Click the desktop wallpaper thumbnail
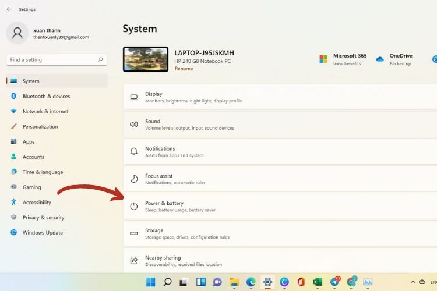Viewport: 437px width, 291px height. point(146,59)
